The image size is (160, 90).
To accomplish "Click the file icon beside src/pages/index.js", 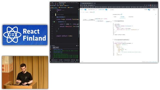I will point(115,21).
